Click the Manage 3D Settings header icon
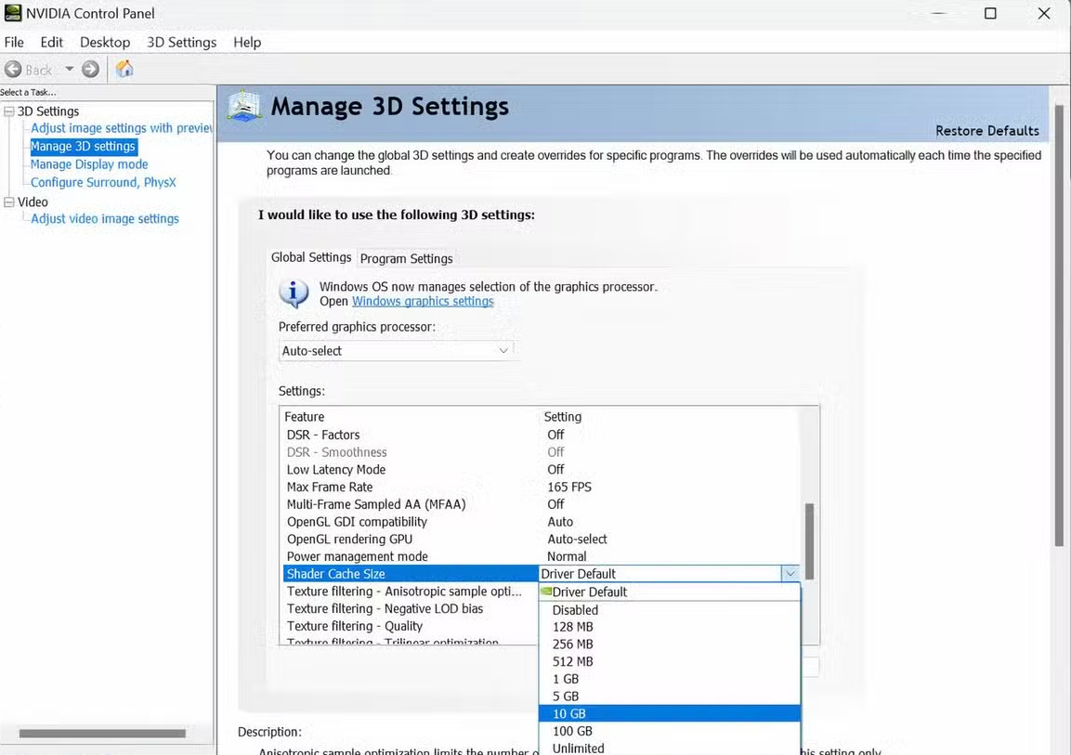This screenshot has width=1071, height=755. [x=244, y=106]
